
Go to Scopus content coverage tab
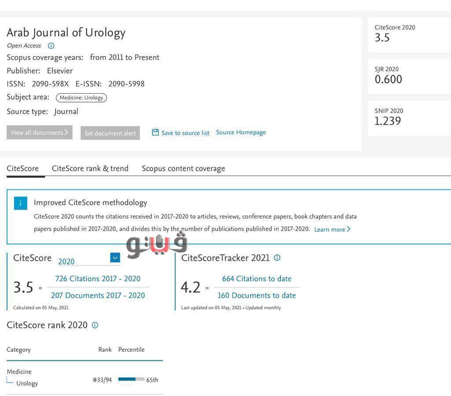point(183,169)
